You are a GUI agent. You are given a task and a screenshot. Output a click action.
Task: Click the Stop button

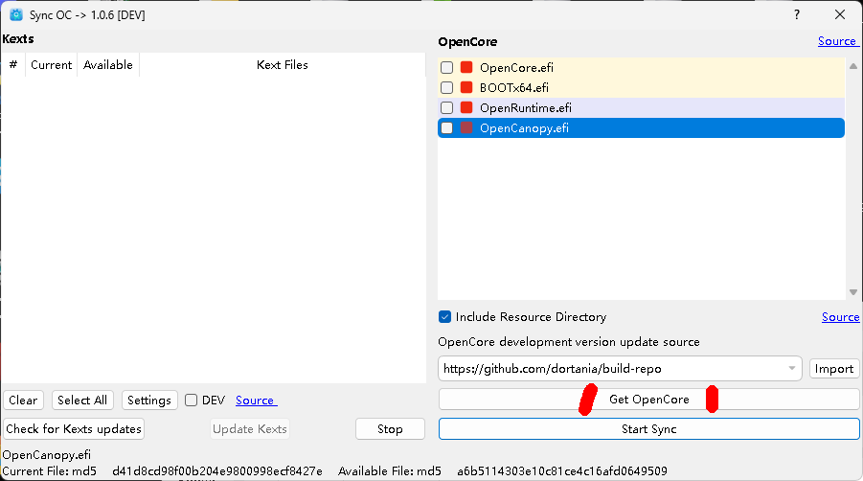pos(390,428)
